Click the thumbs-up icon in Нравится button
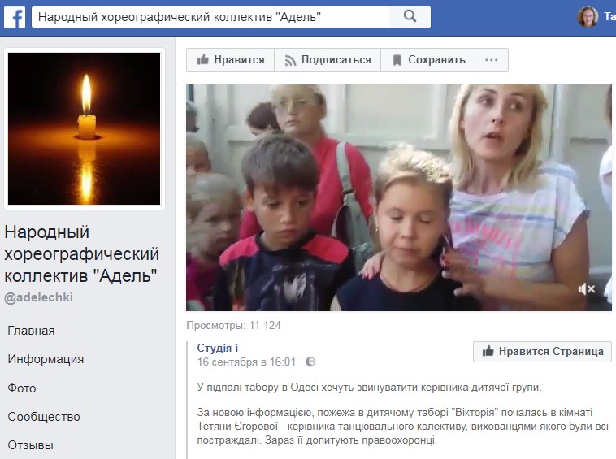 pyautogui.click(x=203, y=59)
